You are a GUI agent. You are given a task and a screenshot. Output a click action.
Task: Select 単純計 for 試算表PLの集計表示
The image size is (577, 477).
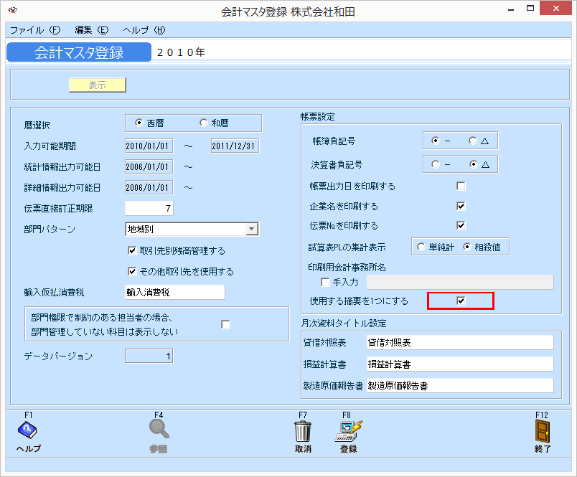(x=421, y=246)
